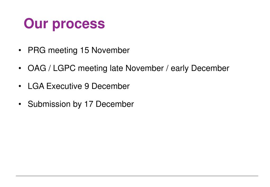Image resolution: width=270 pixels, height=187 pixels.
Task: Click the word 'November' in the first bullet
Action: [111, 50]
